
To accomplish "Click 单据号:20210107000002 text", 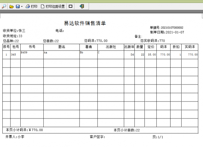I will click(166, 27).
